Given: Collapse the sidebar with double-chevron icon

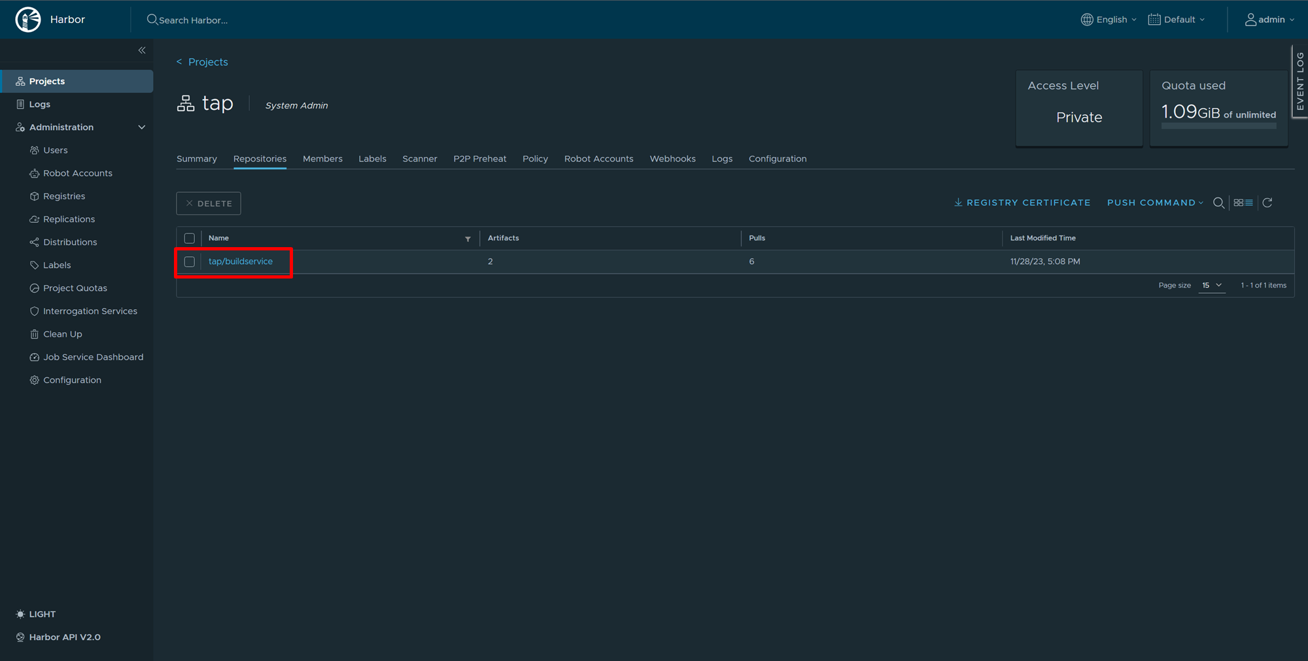Looking at the screenshot, I should point(142,50).
